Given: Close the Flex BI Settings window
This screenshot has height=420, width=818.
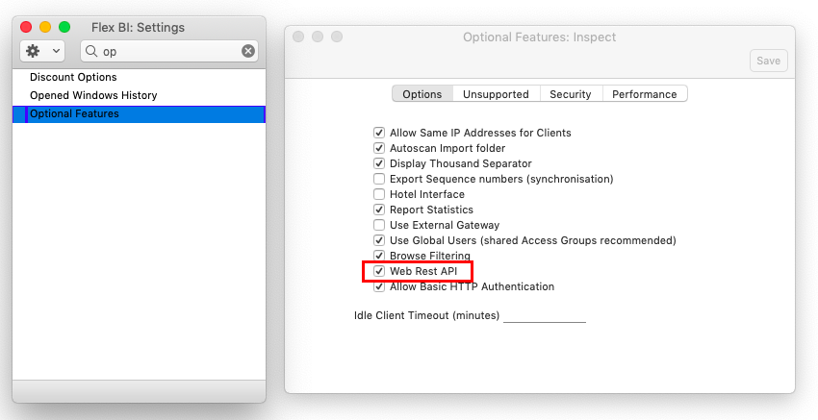Looking at the screenshot, I should point(26,27).
